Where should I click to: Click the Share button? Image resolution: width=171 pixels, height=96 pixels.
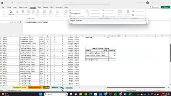(166, 7)
